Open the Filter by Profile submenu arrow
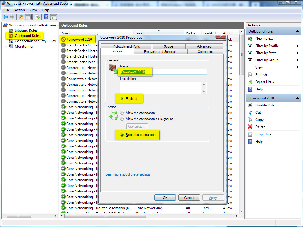Image resolution: width=303 pixels, height=227 pixels. point(298,46)
